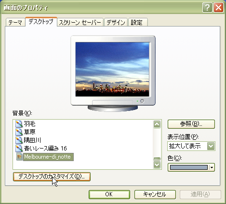Click the help question mark icon
The image size is (226, 204).
(207, 7)
